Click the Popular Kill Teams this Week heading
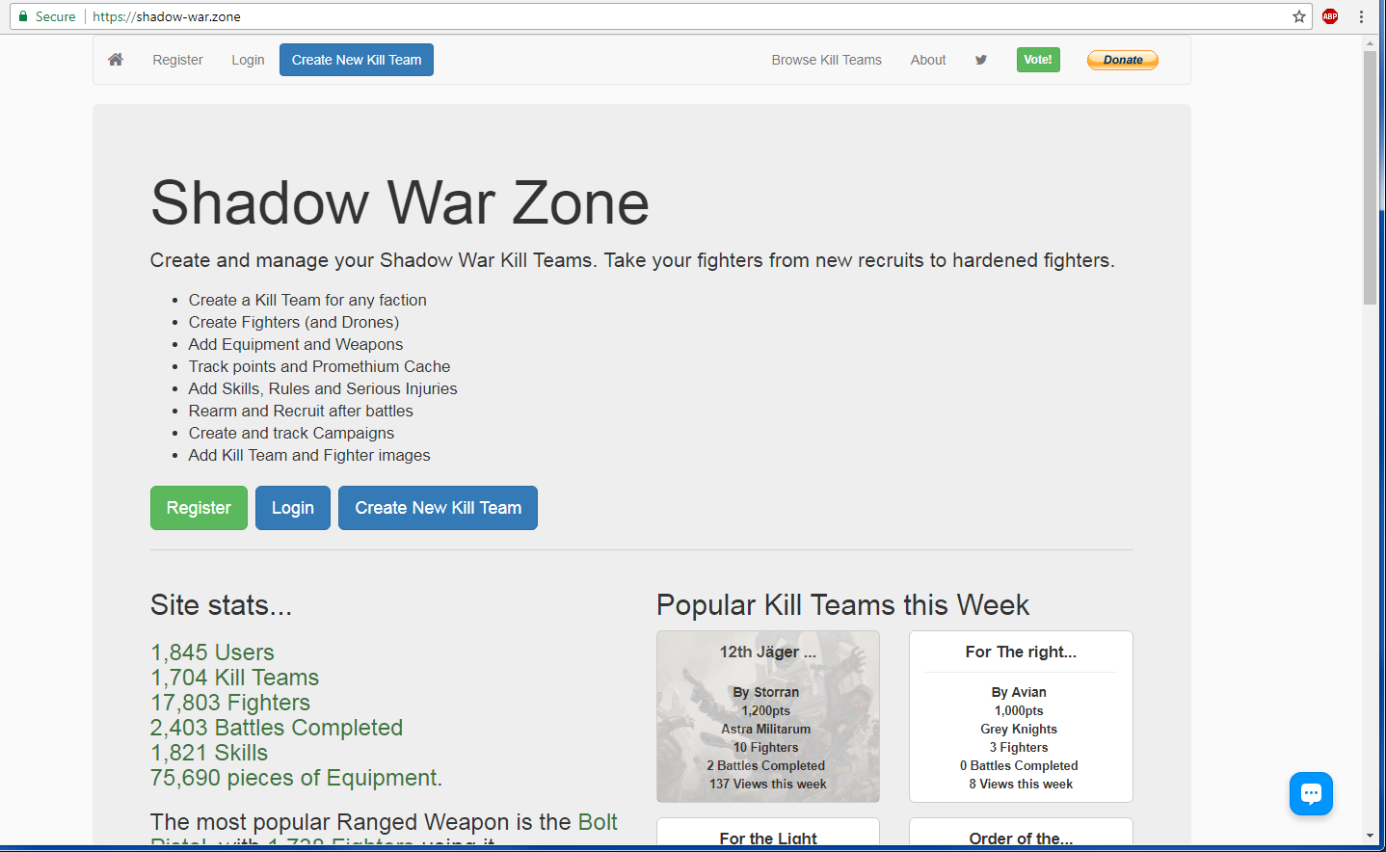This screenshot has width=1386, height=852. [x=842, y=604]
